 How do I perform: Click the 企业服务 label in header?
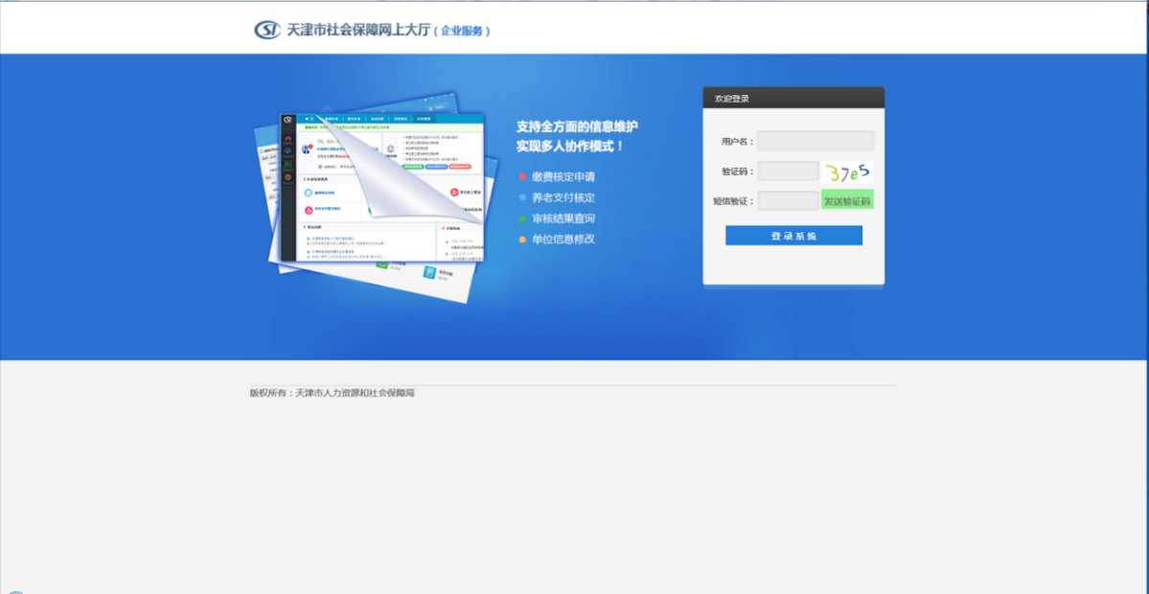pyautogui.click(x=462, y=31)
